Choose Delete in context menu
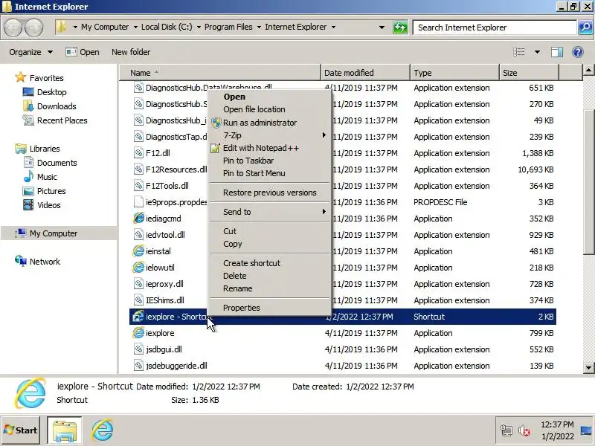 click(x=269, y=276)
